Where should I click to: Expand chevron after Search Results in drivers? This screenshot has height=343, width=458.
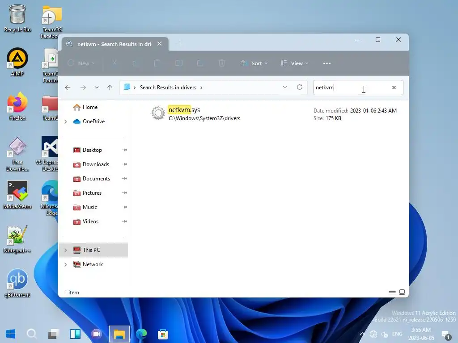(x=201, y=88)
